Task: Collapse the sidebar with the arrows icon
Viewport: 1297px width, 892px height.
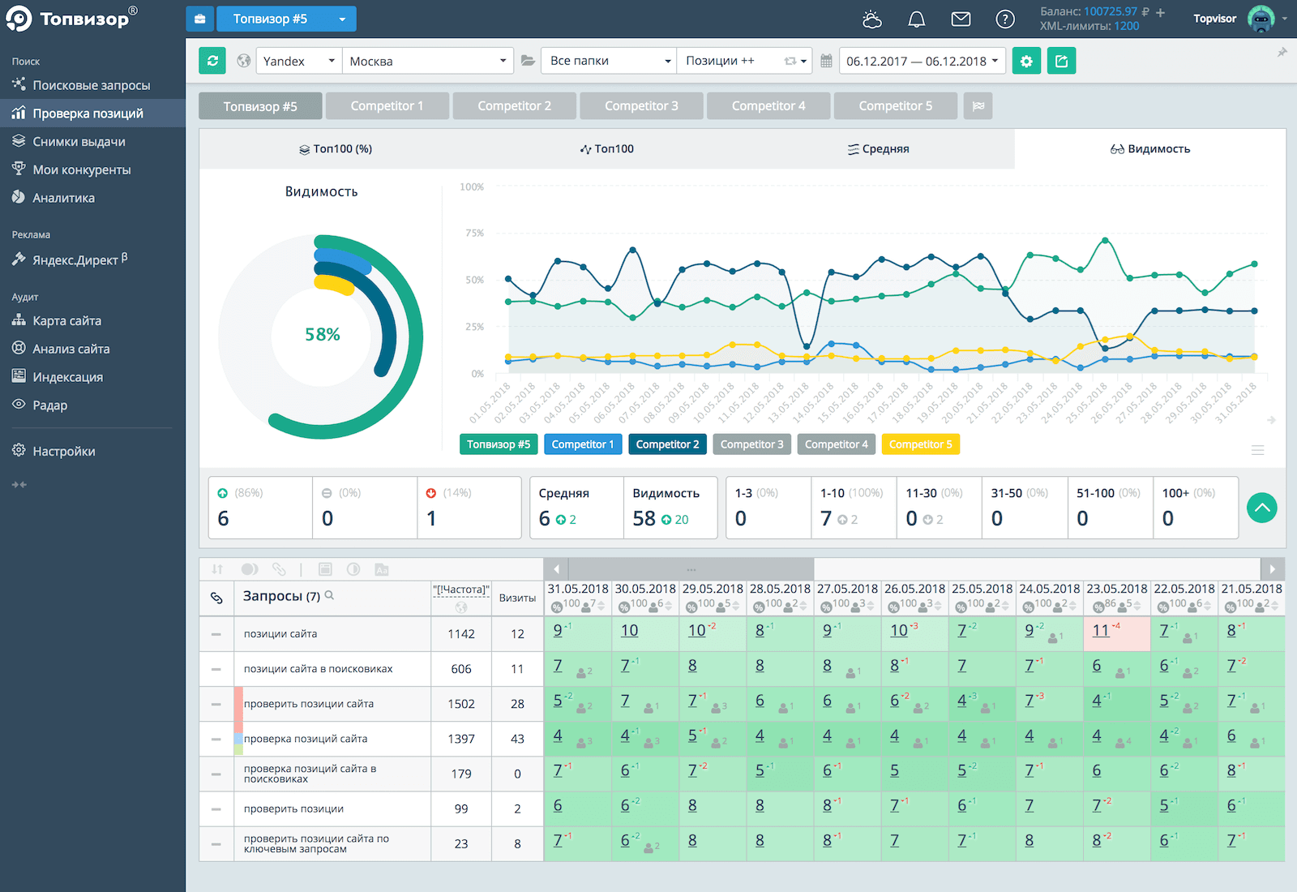Action: pos(19,484)
